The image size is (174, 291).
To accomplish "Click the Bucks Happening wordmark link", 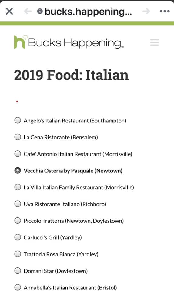I will click(x=76, y=43).
